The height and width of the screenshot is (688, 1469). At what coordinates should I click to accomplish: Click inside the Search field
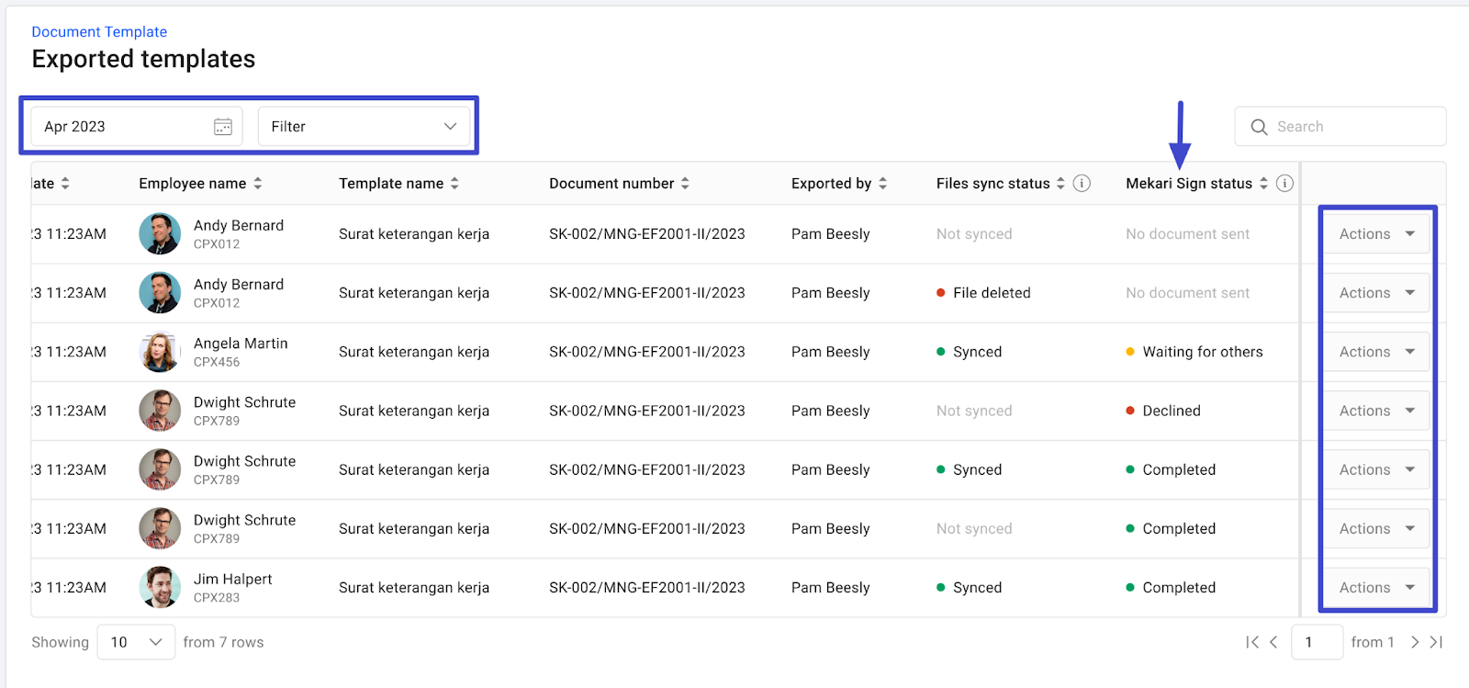(x=1350, y=127)
